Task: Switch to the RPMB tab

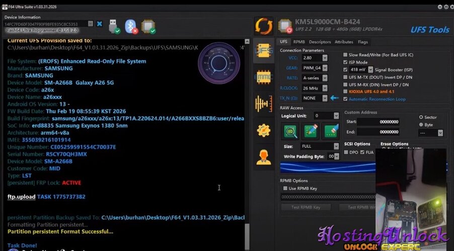Action: (x=299, y=42)
